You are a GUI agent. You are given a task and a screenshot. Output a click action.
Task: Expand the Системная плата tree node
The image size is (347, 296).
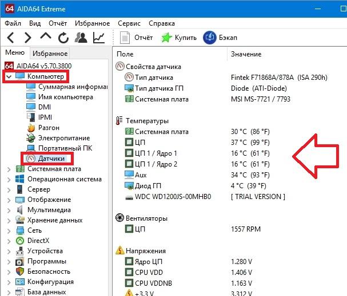click(9, 169)
